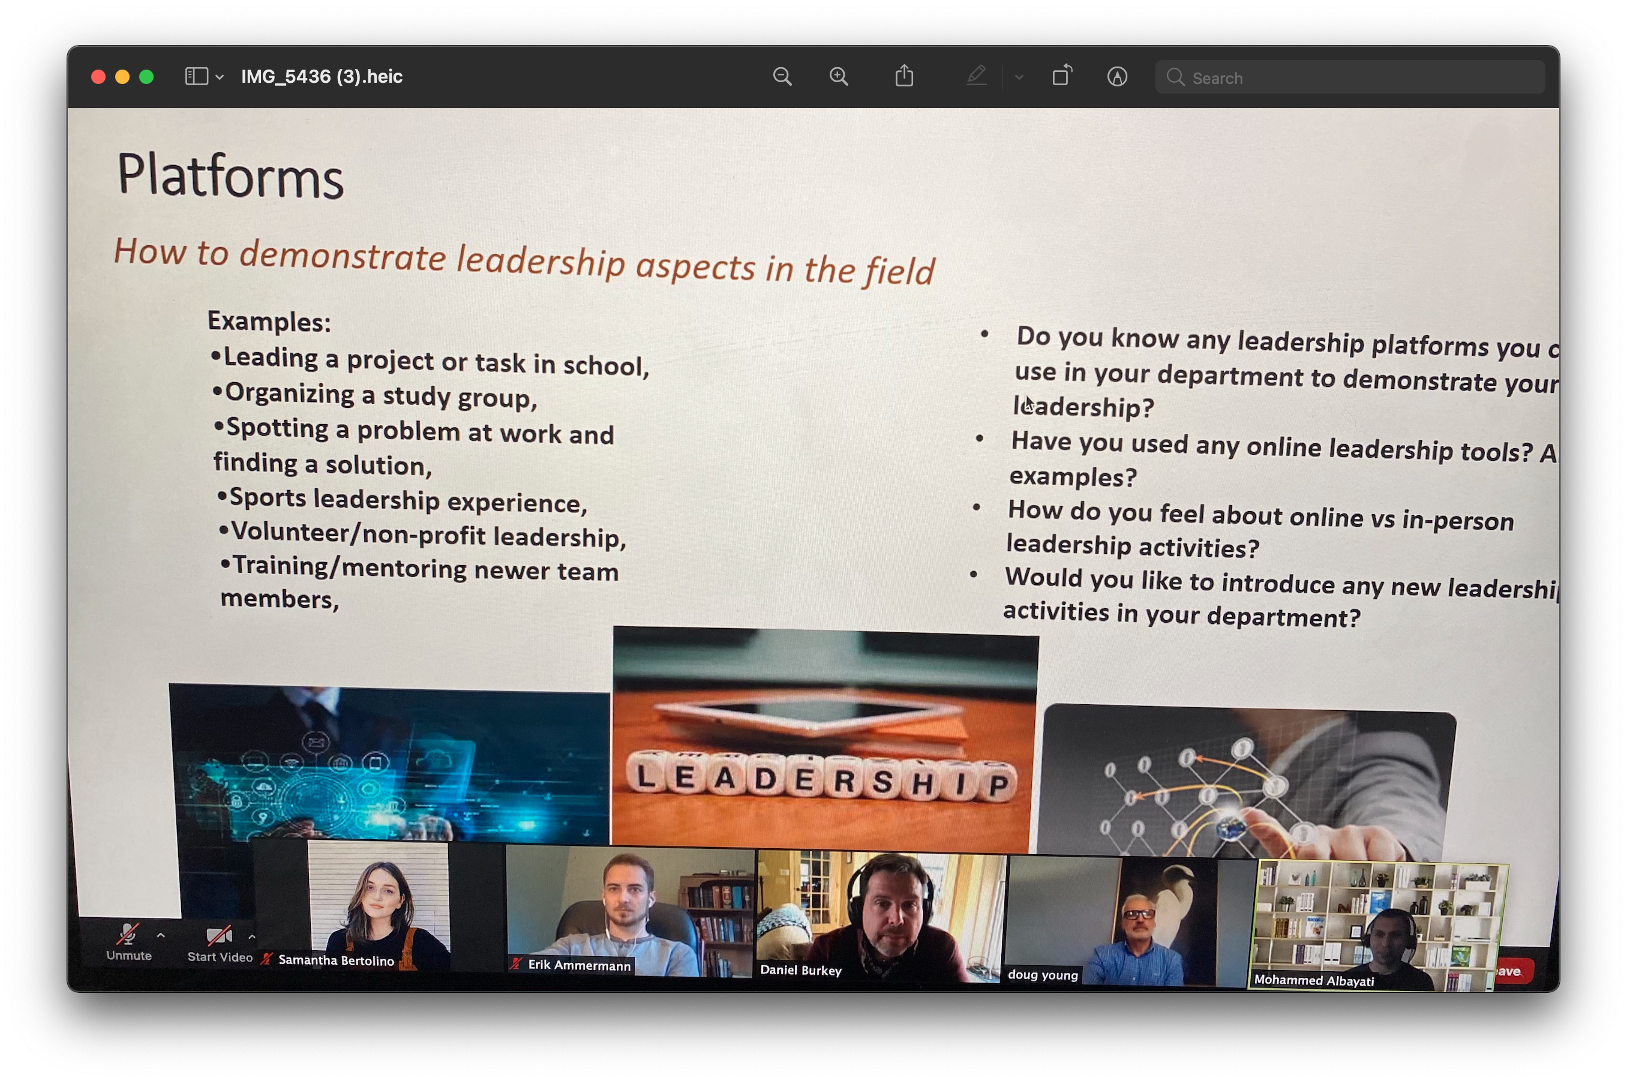
Task: Click the caret beside Start Video
Action: [251, 937]
